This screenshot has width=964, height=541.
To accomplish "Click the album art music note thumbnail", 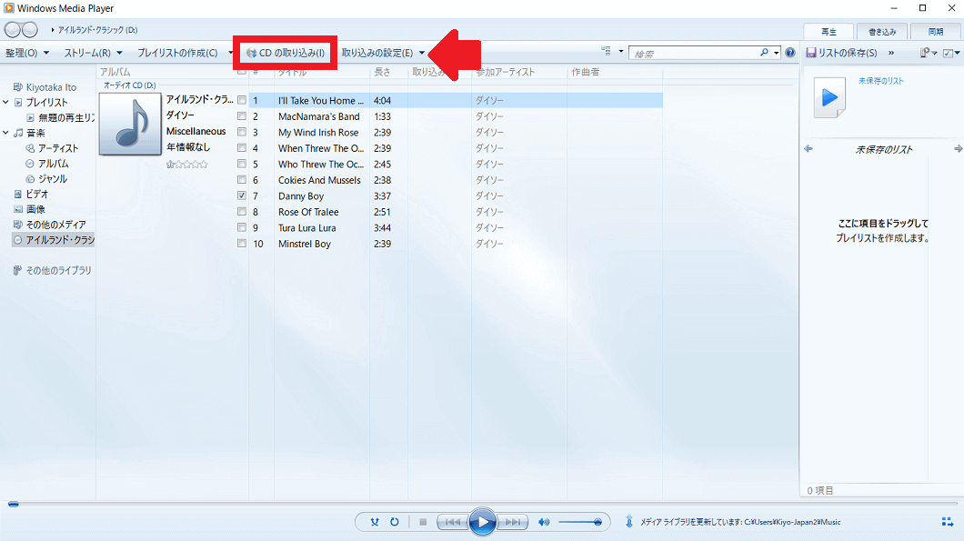I will point(130,124).
